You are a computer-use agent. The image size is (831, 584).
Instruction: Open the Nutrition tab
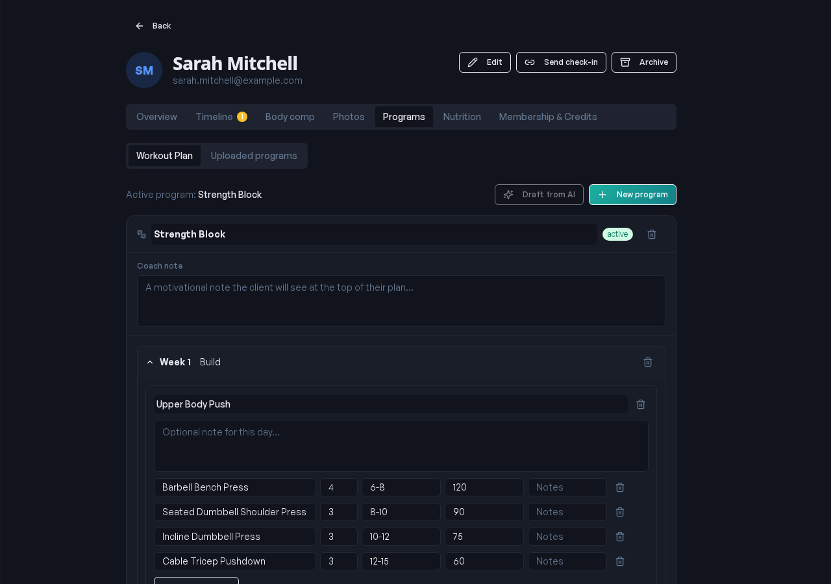click(x=462, y=117)
